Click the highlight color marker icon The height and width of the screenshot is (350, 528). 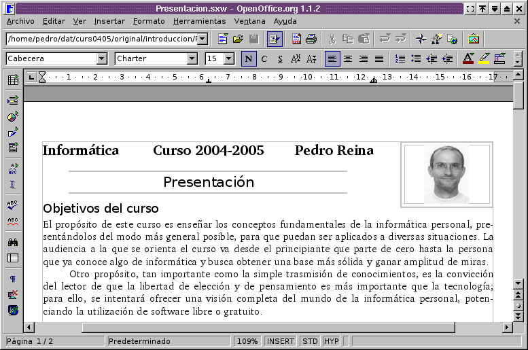click(x=484, y=59)
